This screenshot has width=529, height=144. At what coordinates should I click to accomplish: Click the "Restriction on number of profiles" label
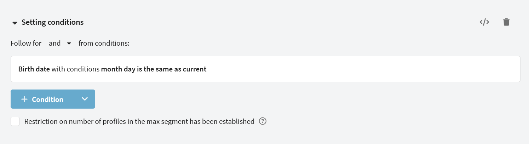click(106, 121)
